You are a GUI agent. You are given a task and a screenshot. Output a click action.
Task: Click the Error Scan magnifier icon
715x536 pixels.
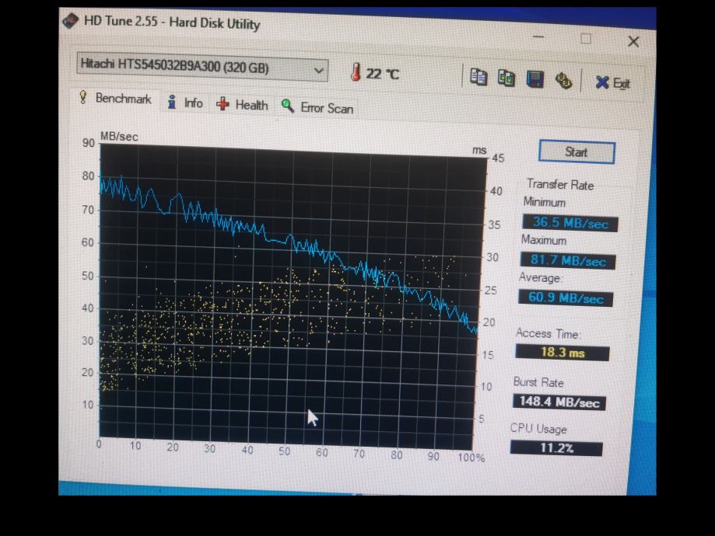287,106
